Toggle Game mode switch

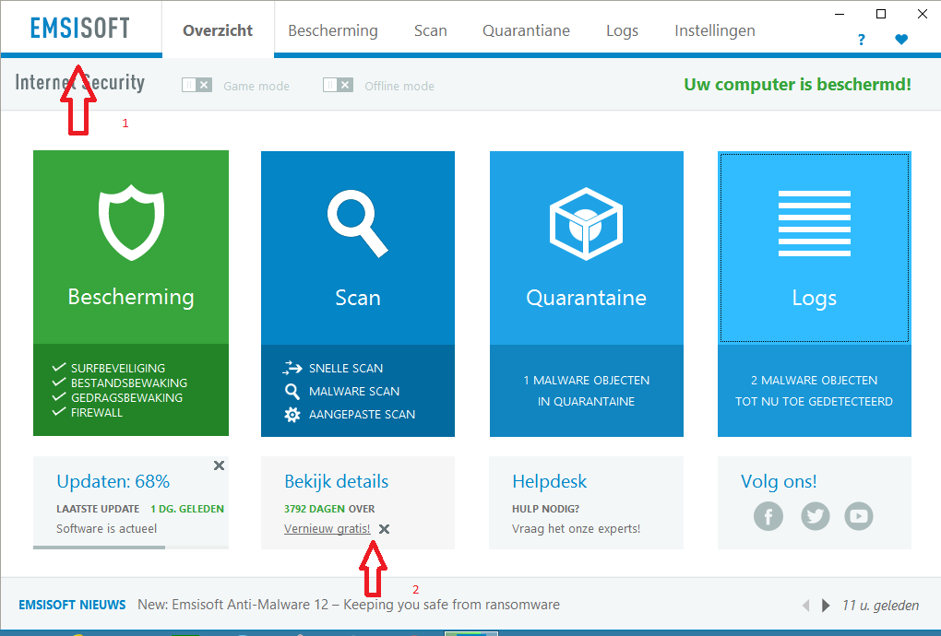(x=197, y=85)
